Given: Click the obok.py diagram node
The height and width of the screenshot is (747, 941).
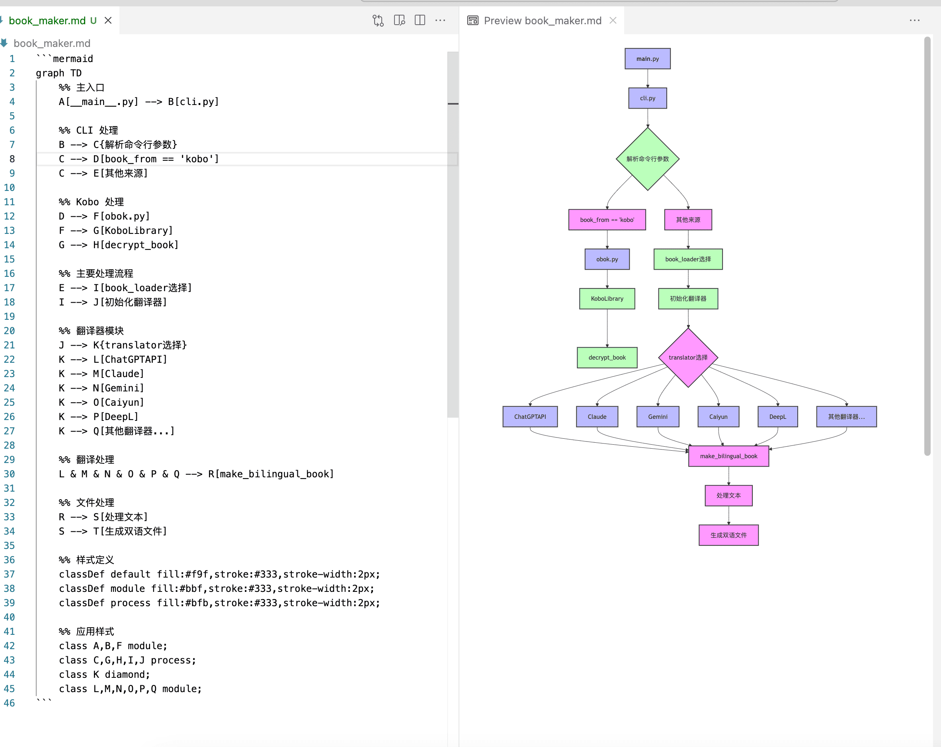Looking at the screenshot, I should (x=607, y=259).
